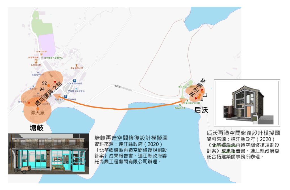Viewport: 290px width, 190px height.
Task: Click the green beach pin icon near 后沃
Action: pos(180,105)
